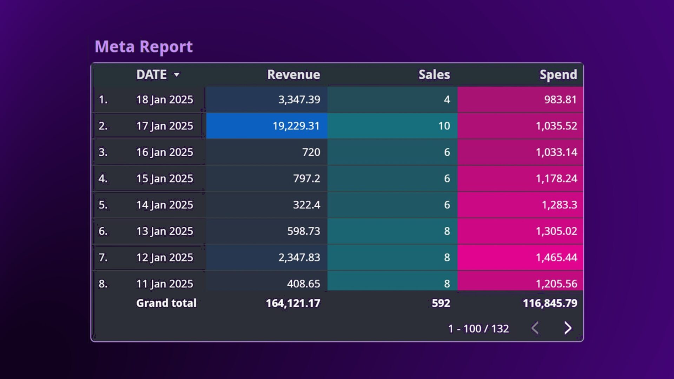Click spend value 983.81

click(x=561, y=100)
